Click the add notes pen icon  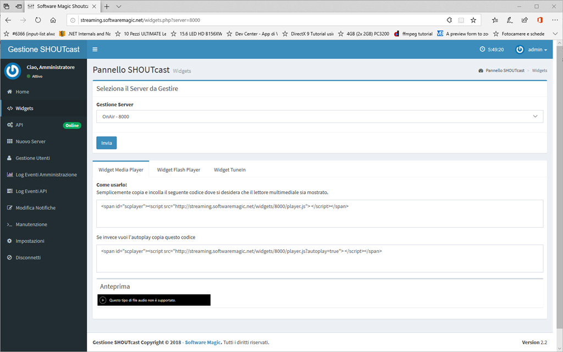pyautogui.click(x=510, y=20)
